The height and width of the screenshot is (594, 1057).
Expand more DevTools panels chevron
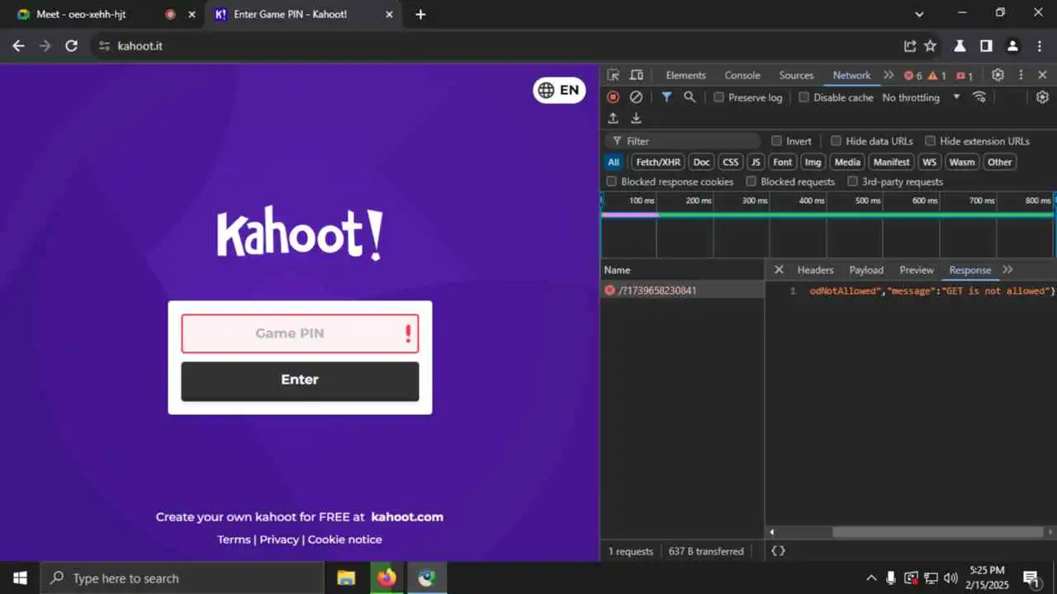[x=889, y=75]
